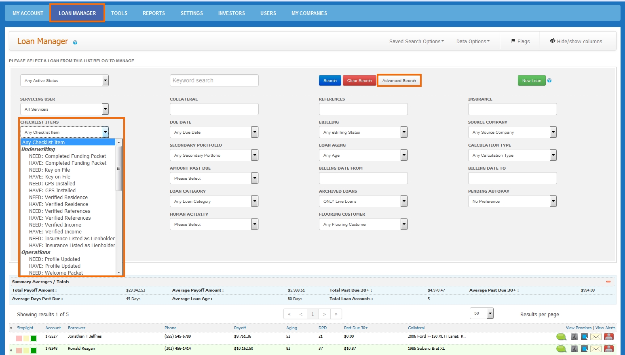Image resolution: width=625 pixels, height=355 pixels.
Task: Go to last results page
Action: (x=336, y=314)
